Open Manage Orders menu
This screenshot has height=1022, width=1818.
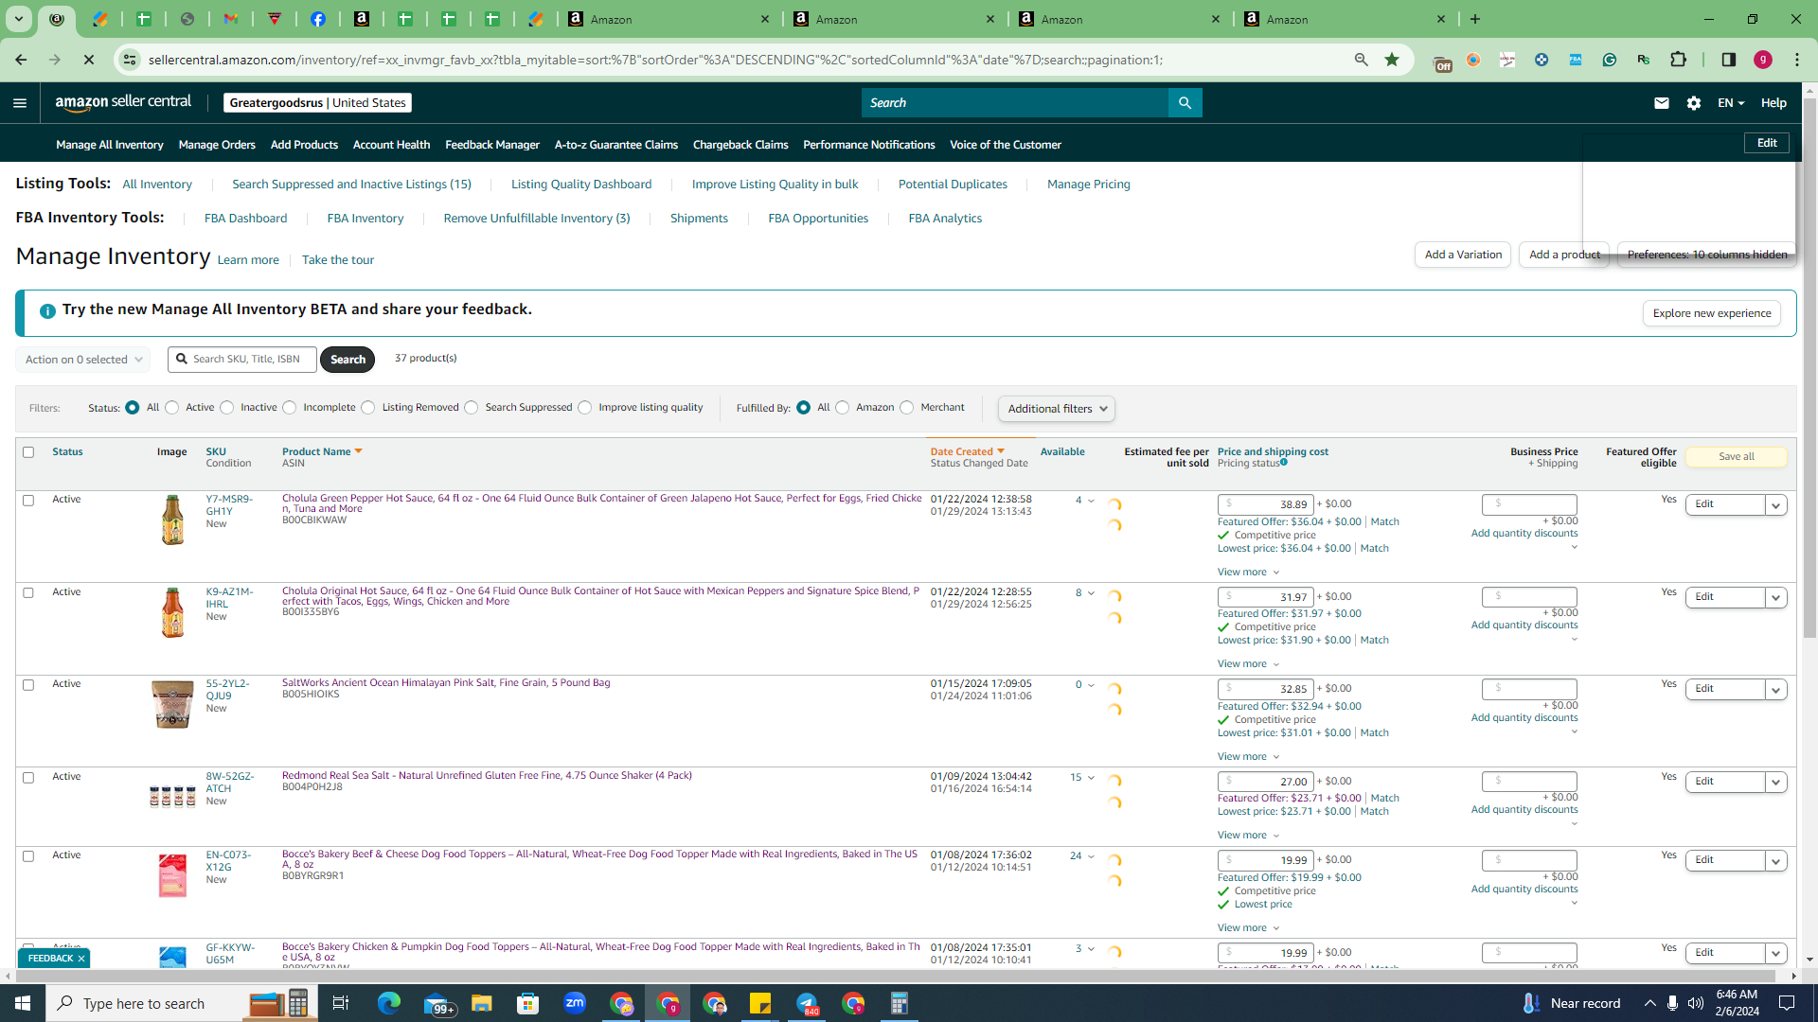pyautogui.click(x=217, y=145)
